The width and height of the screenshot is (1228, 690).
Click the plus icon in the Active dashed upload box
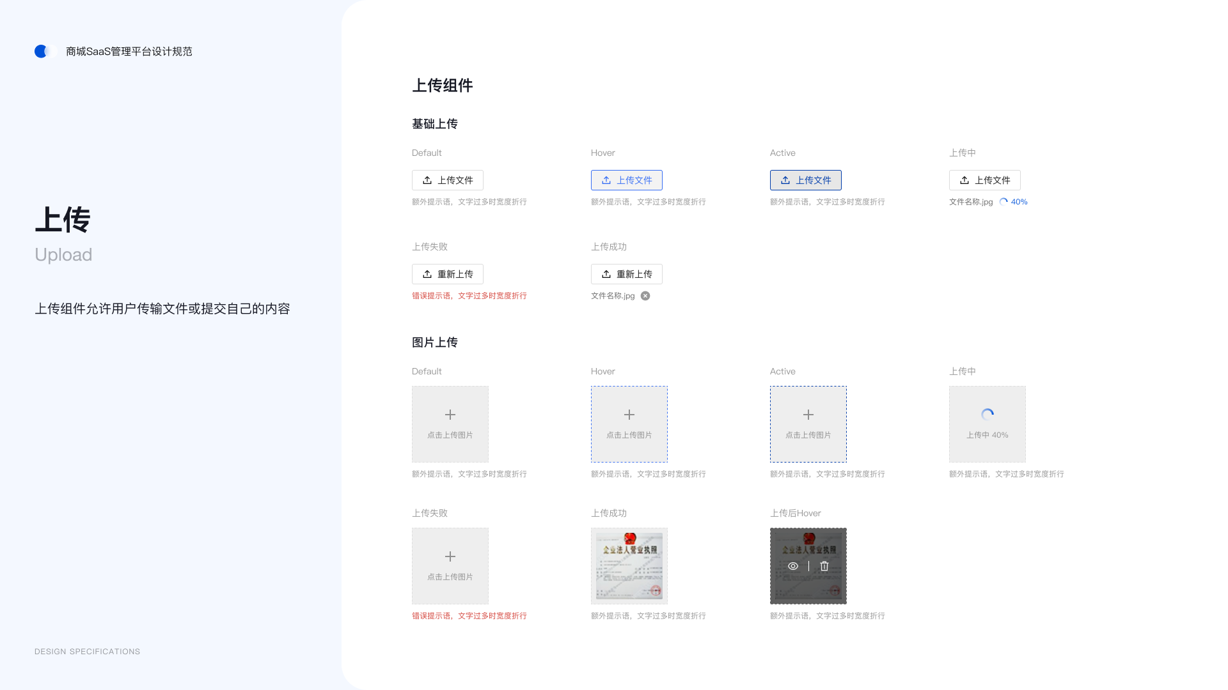tap(808, 415)
